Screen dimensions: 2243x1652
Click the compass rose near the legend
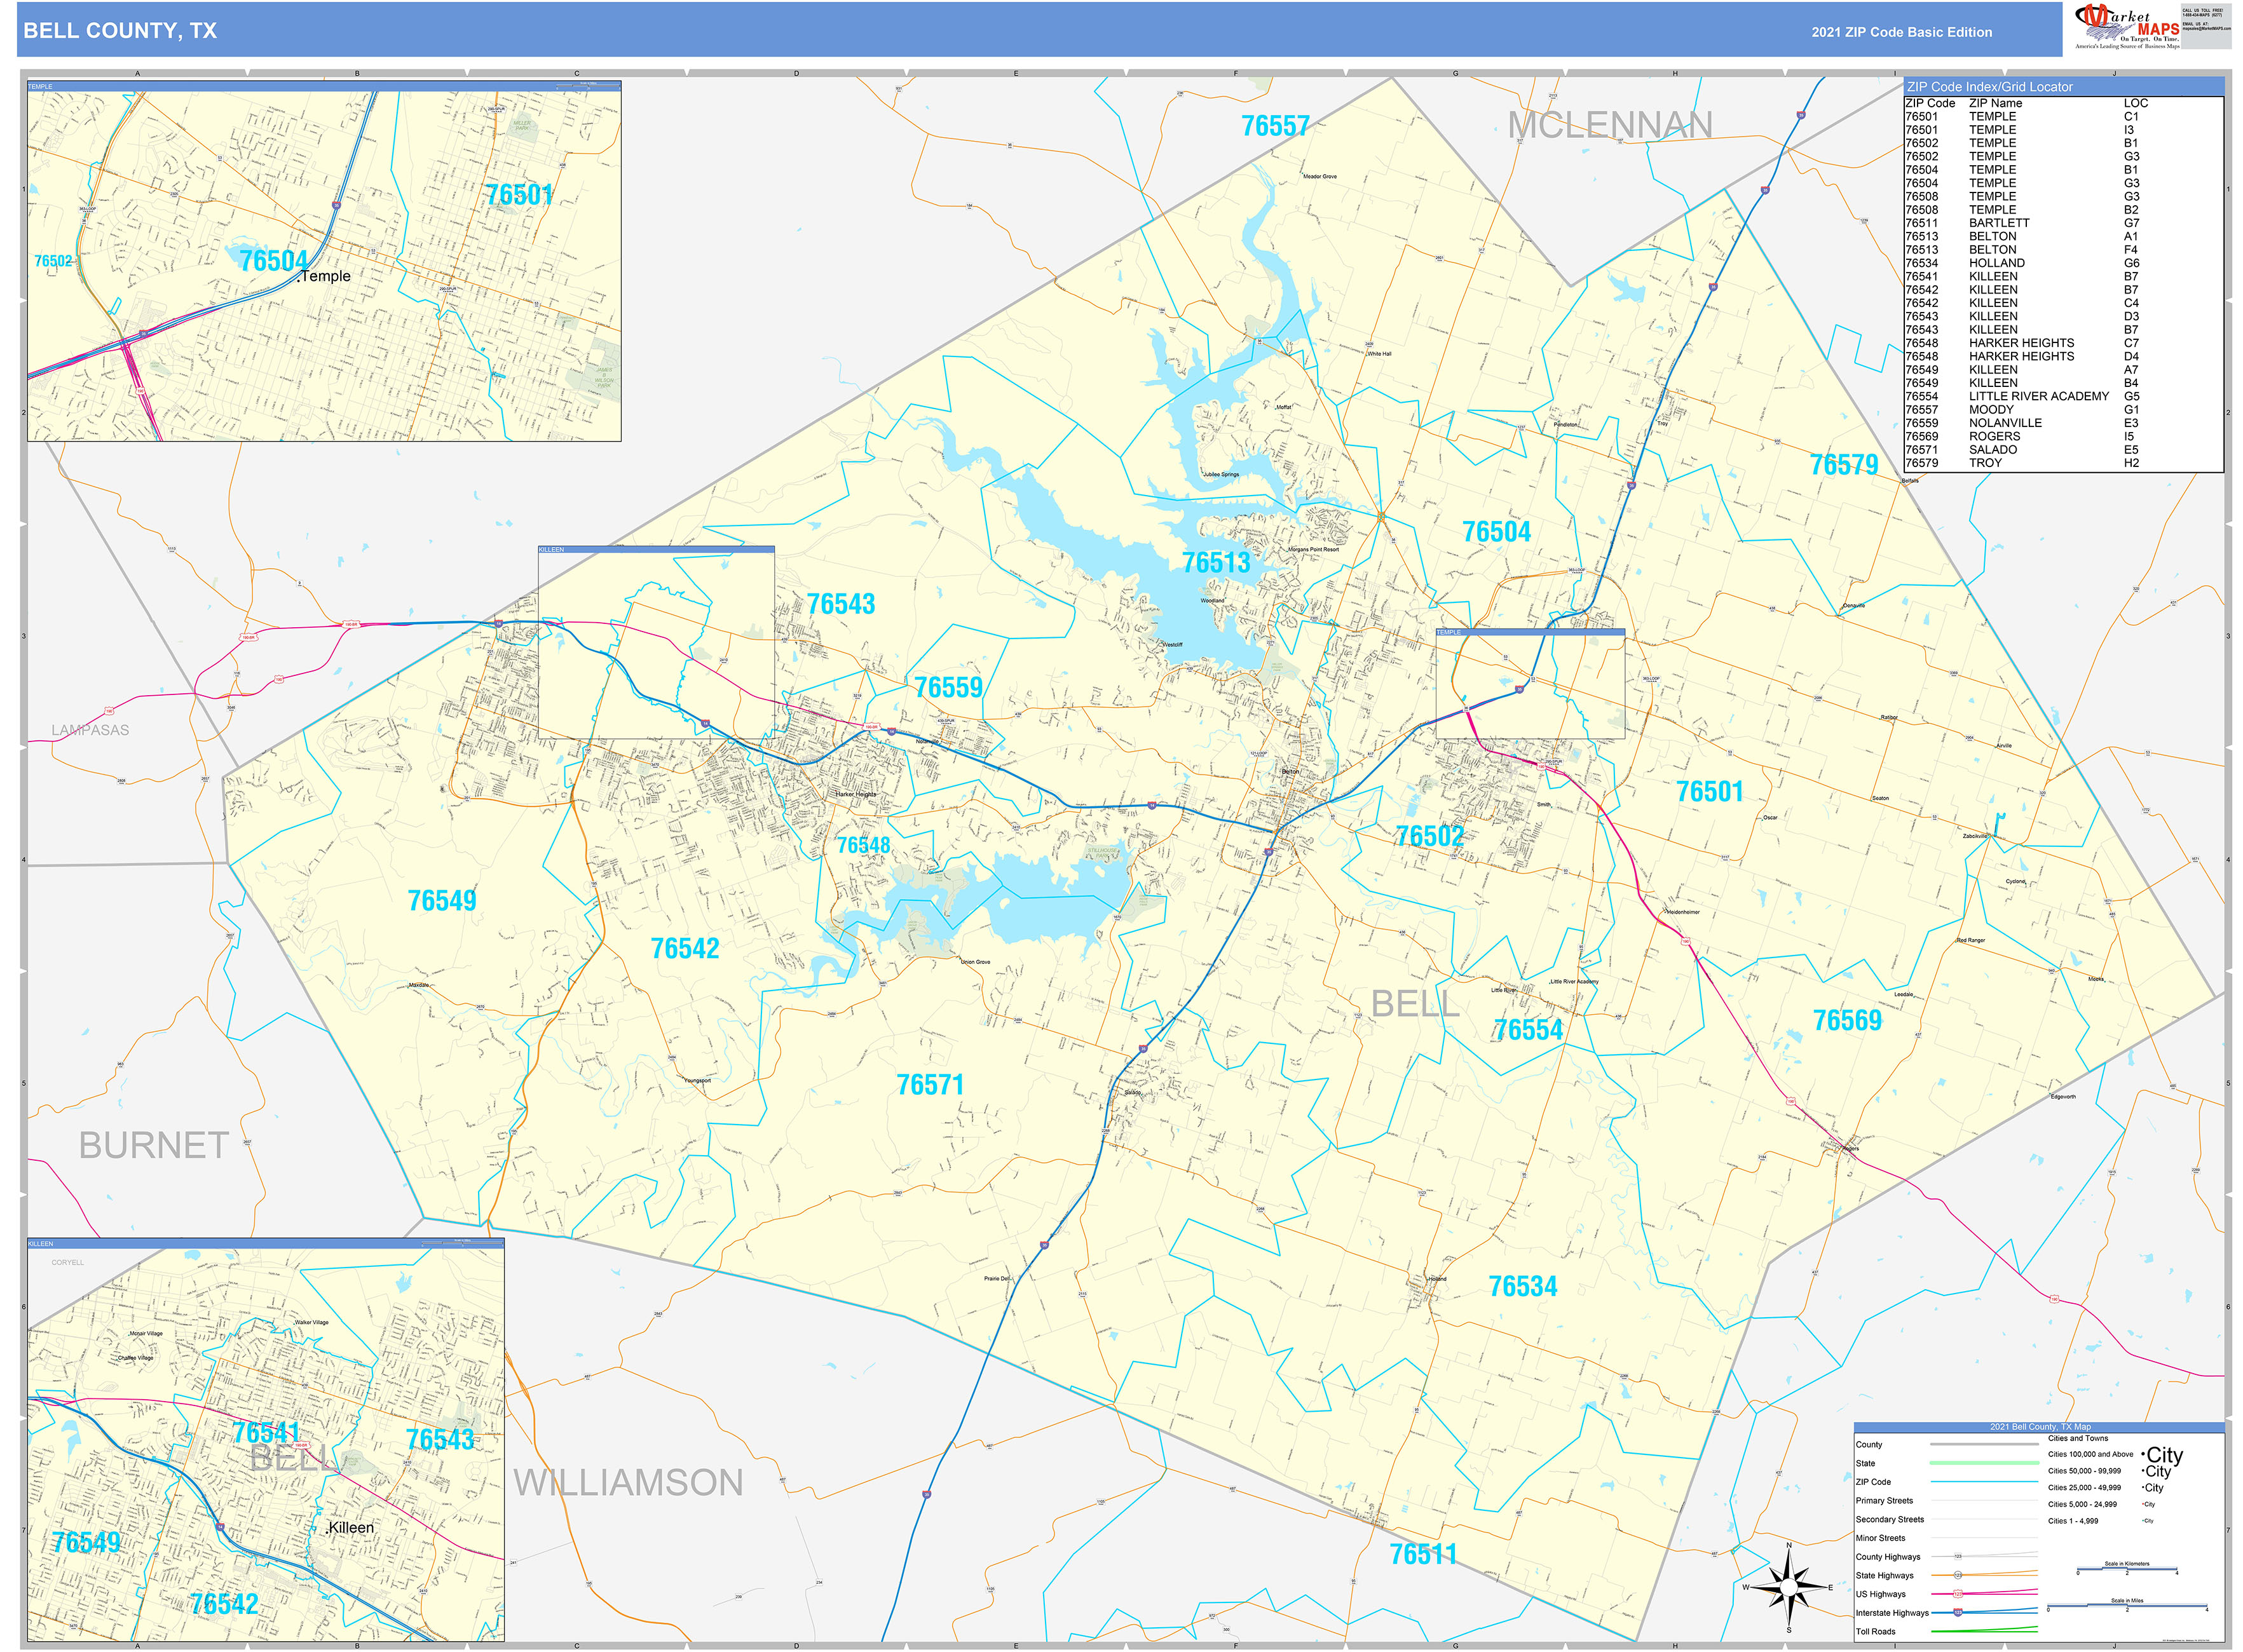coord(1789,1587)
